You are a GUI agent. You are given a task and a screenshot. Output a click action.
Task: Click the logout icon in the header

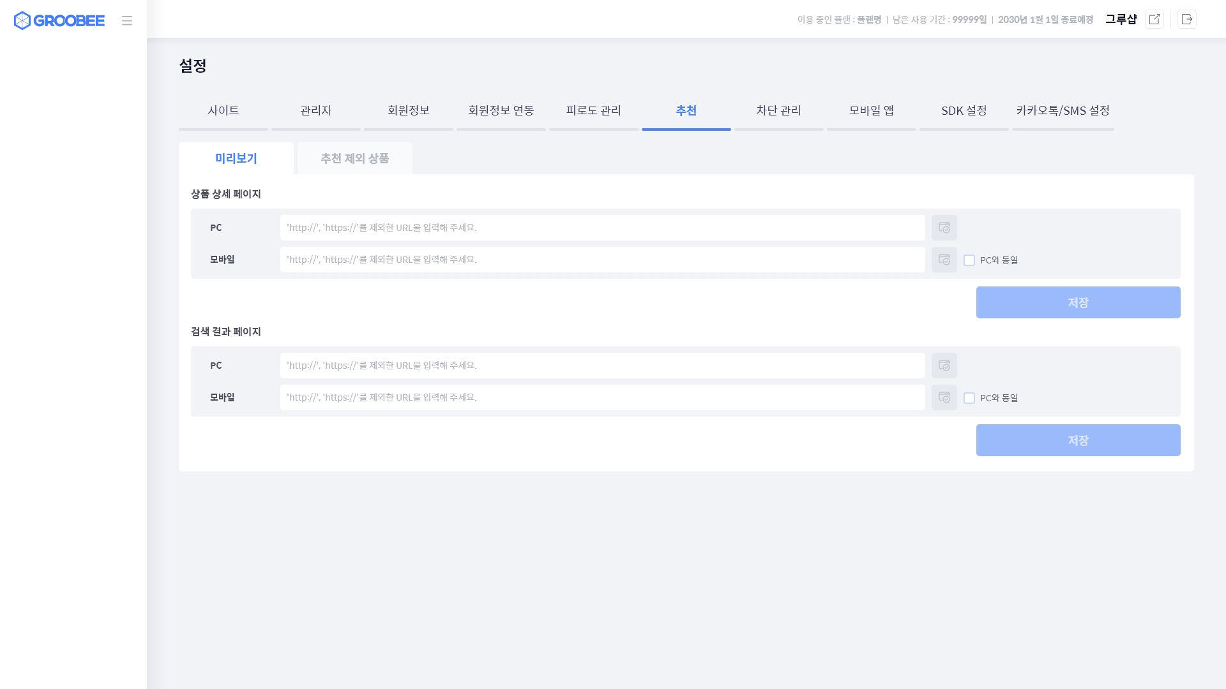click(x=1186, y=19)
